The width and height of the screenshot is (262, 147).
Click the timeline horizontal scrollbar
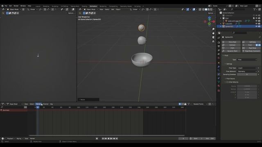[107, 136]
